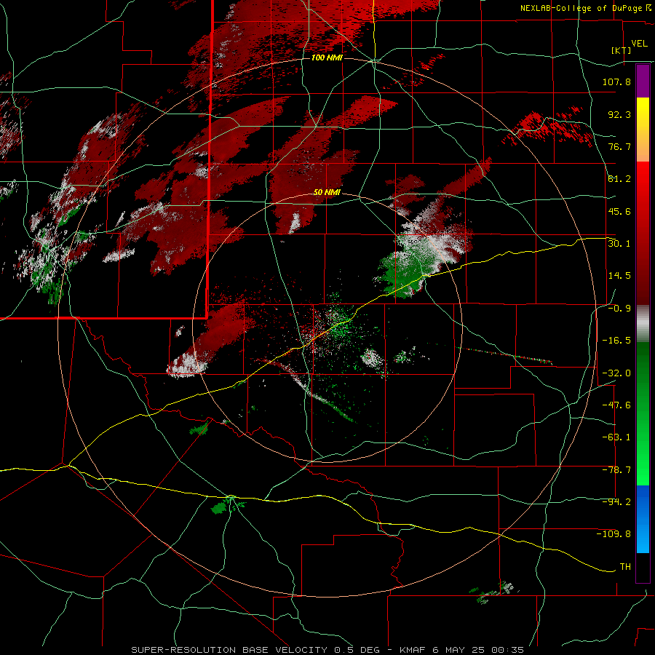Click the -47.6 legend value
Screen dimensions: 655x655
[616, 405]
